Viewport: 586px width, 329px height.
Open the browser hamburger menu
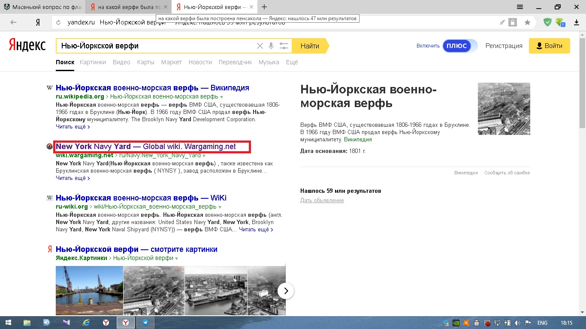[x=520, y=7]
